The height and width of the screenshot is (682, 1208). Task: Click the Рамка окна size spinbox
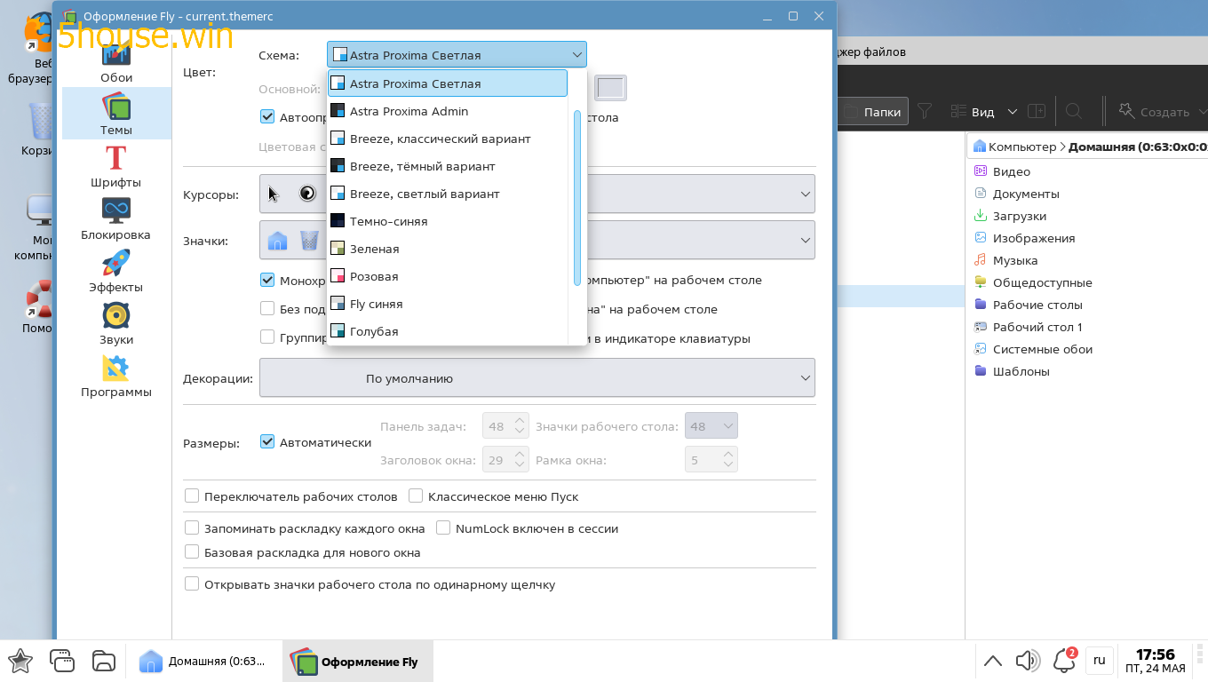pos(711,460)
